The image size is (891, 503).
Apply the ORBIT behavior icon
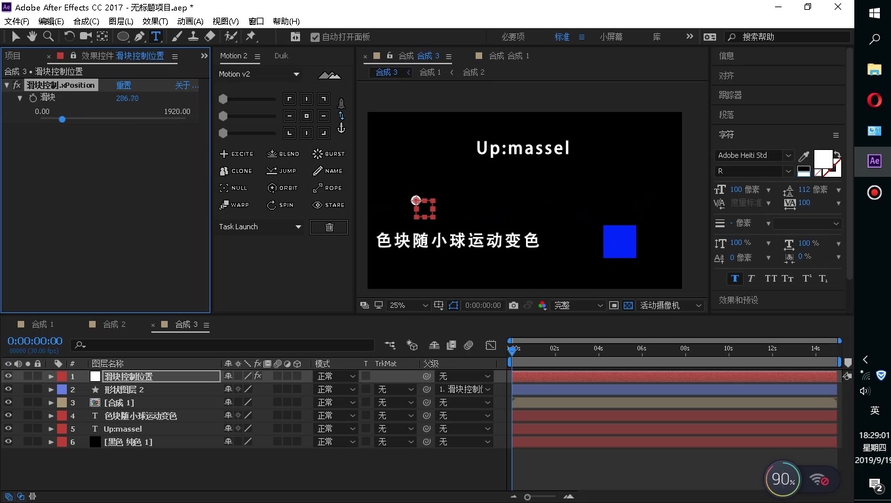click(x=282, y=188)
